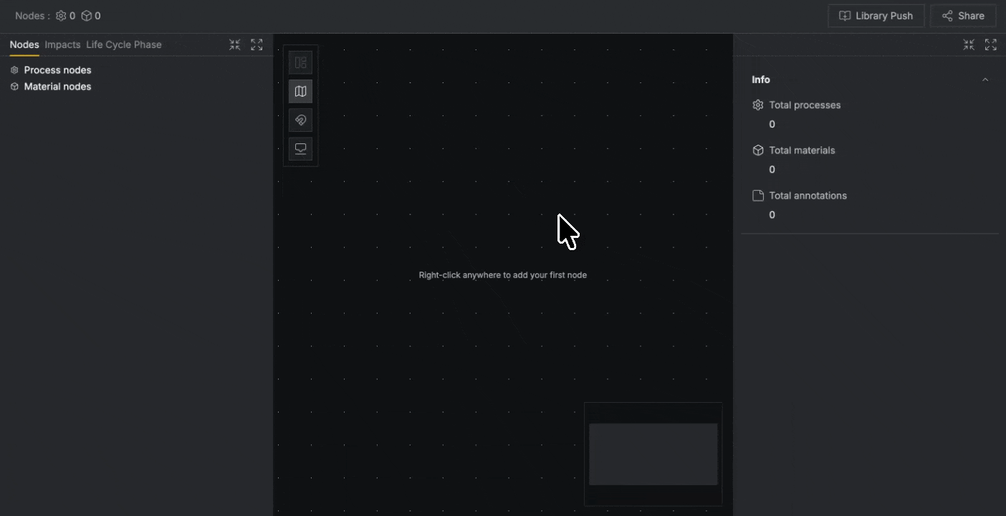Click the Share button
This screenshot has width=1006, height=516.
963,16
